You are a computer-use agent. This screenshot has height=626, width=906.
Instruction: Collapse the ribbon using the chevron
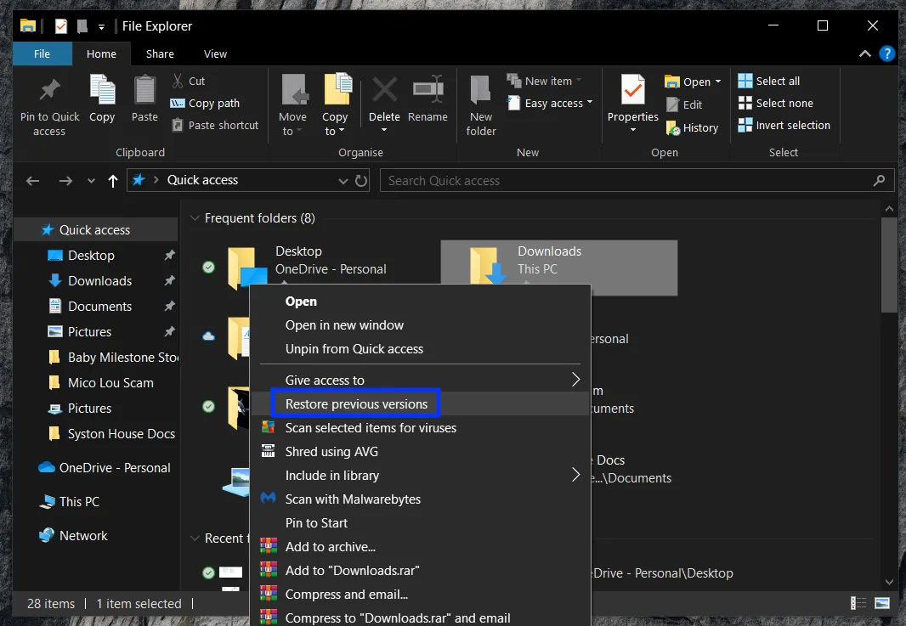click(864, 54)
